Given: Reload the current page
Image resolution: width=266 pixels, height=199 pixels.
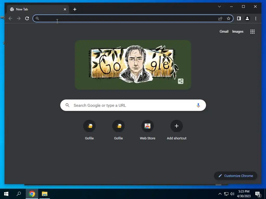Looking at the screenshot, I should [27, 18].
